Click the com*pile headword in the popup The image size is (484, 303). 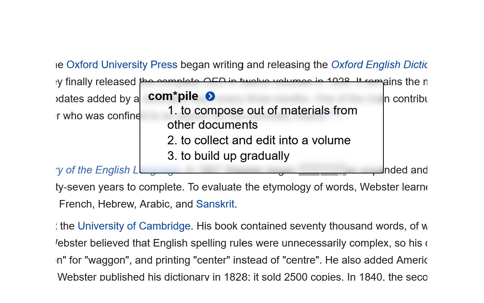173,96
